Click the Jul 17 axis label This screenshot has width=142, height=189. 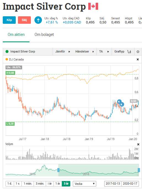[x=23, y=139]
